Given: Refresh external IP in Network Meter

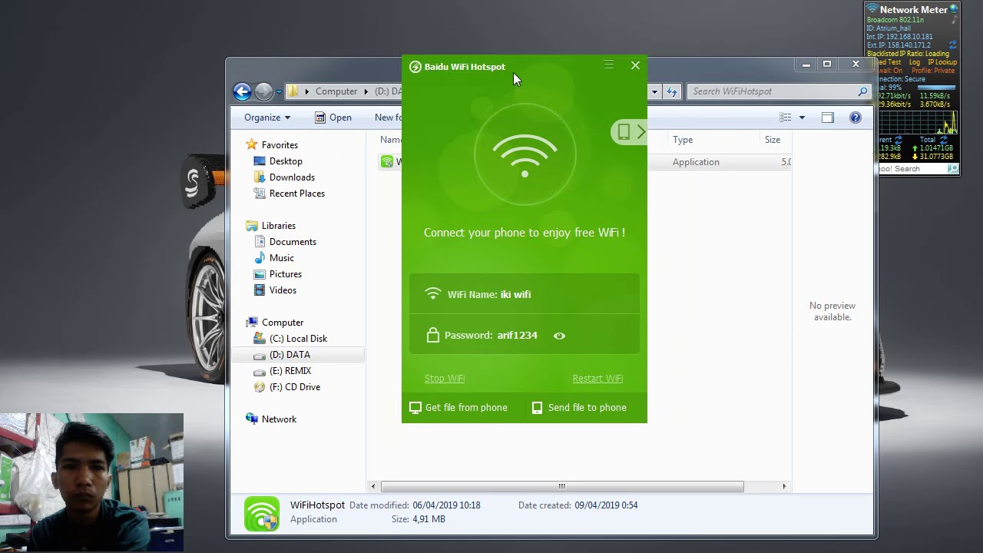Looking at the screenshot, I should tap(953, 45).
